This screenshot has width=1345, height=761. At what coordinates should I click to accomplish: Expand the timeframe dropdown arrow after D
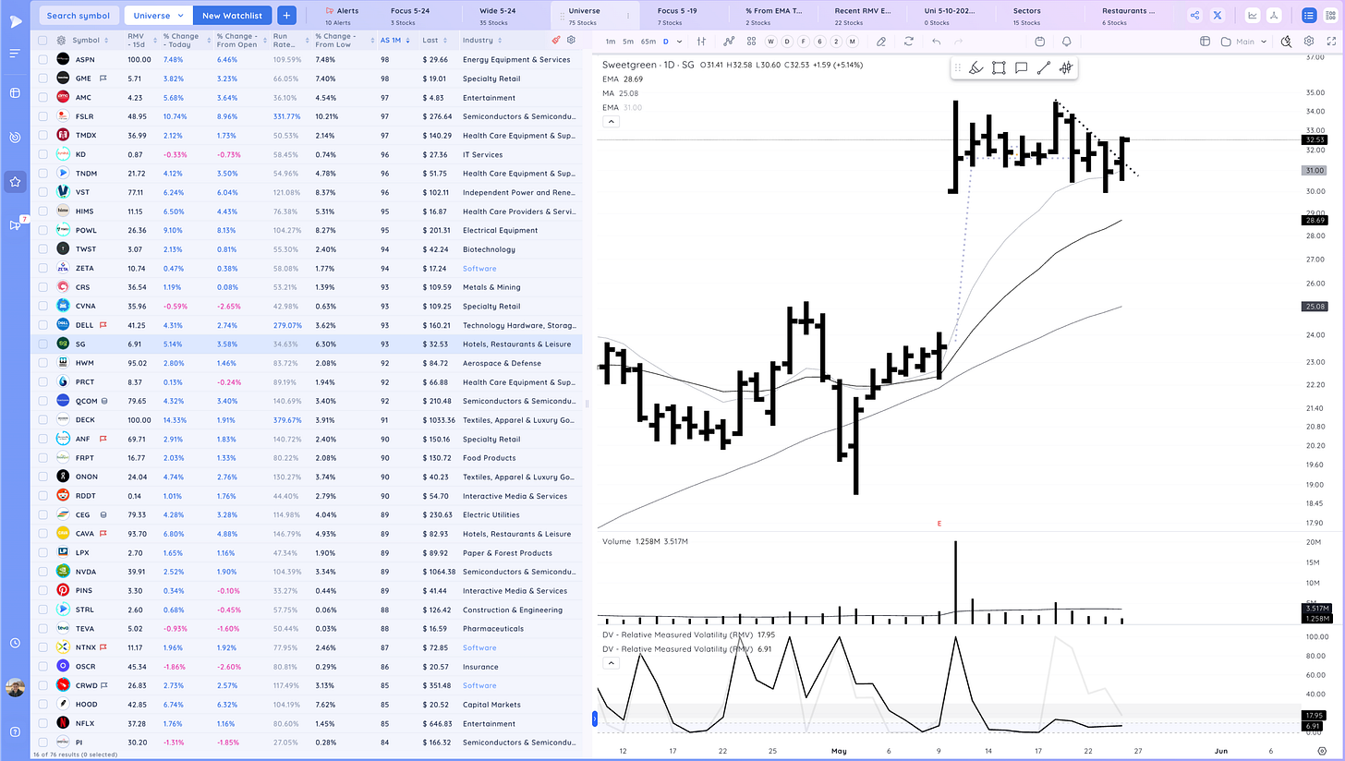[x=680, y=41]
